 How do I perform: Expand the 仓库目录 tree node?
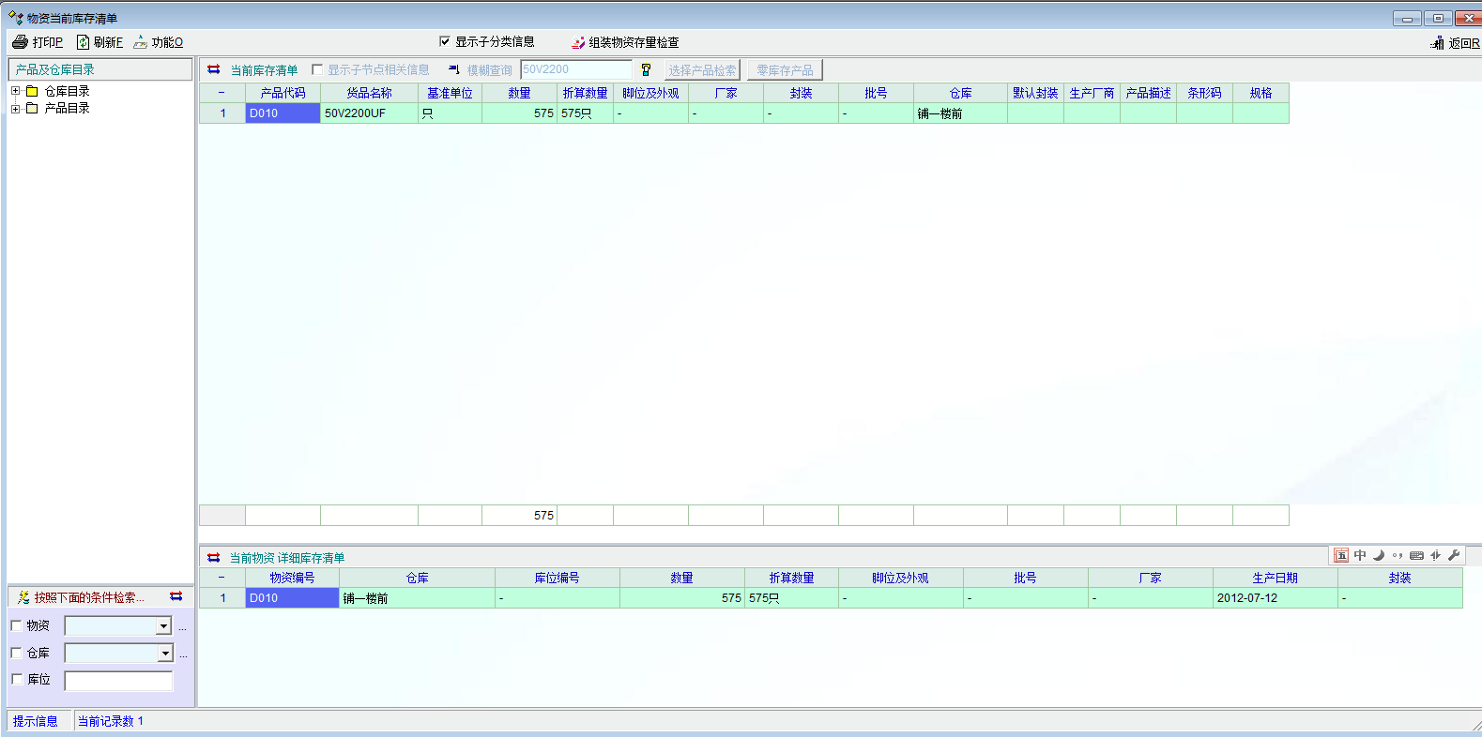click(x=15, y=91)
